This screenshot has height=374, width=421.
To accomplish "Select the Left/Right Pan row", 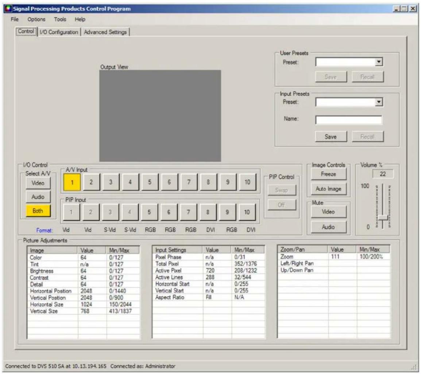I will pyautogui.click(x=334, y=264).
